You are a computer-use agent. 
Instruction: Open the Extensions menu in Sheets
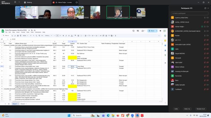click(x=38, y=32)
